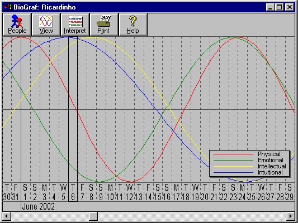Image resolution: width=298 pixels, height=223 pixels.
Task: Select the highlighted Thursday 6 date column
Action: tap(73, 192)
